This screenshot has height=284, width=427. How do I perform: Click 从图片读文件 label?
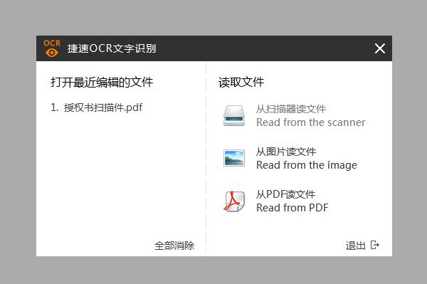click(x=286, y=152)
